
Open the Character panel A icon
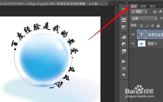point(124,68)
